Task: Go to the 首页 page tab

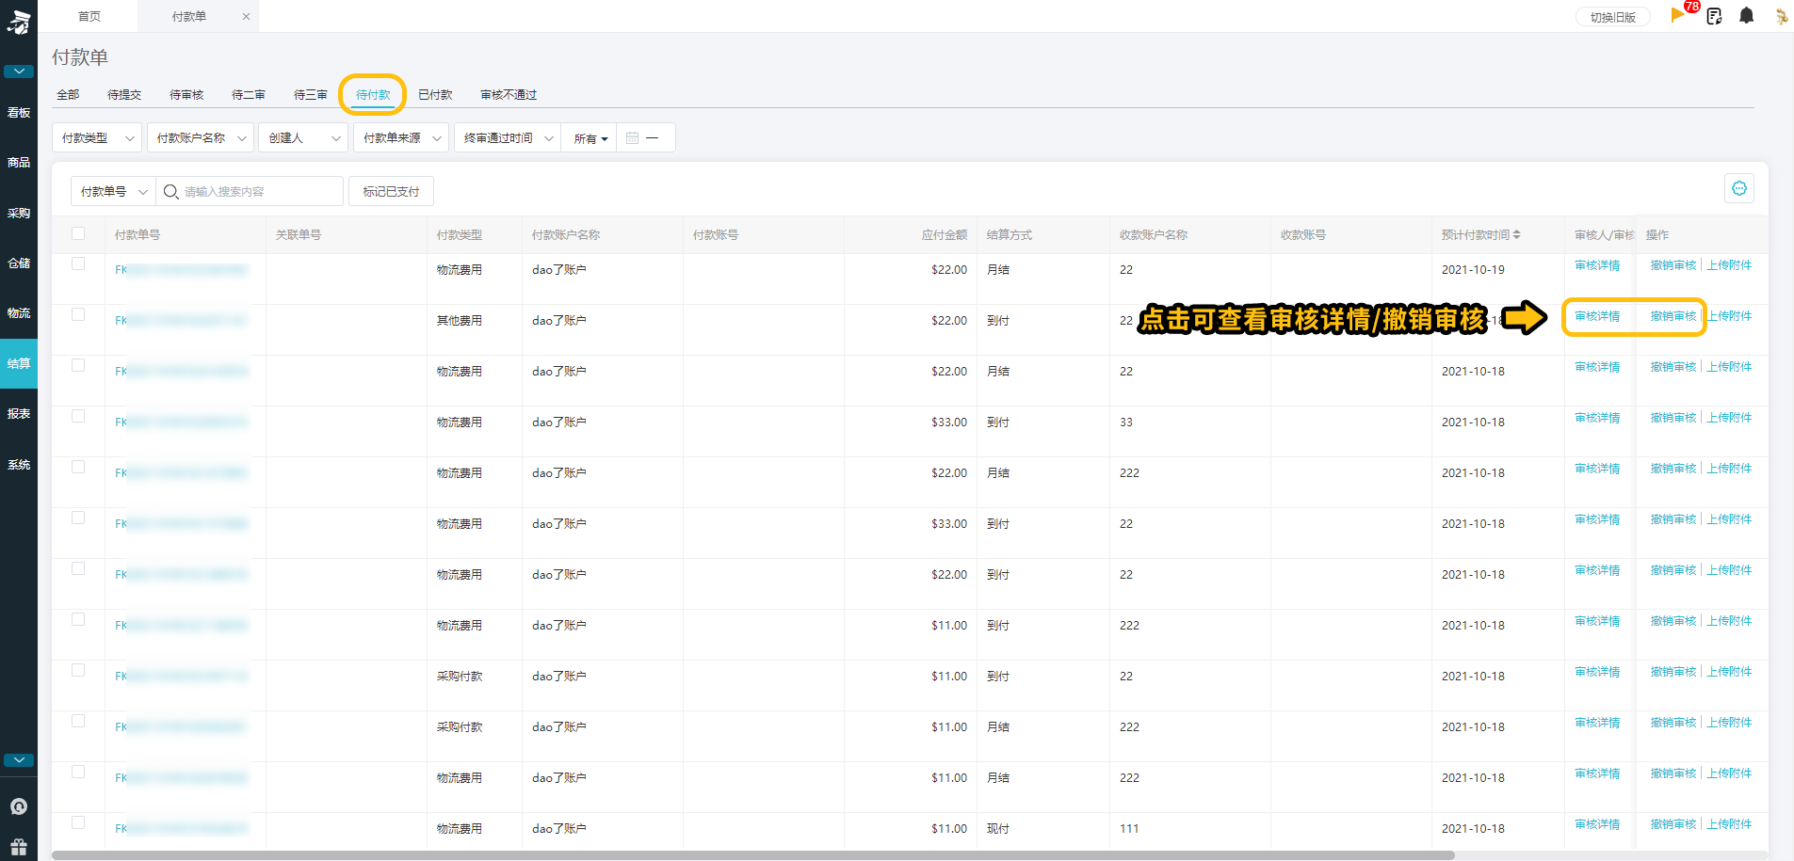Action: point(89,16)
